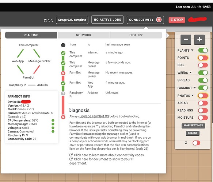The height and width of the screenshot is (182, 213).
Task: Click the Voltage green indicator dot
Action: pyautogui.click(x=53, y=128)
